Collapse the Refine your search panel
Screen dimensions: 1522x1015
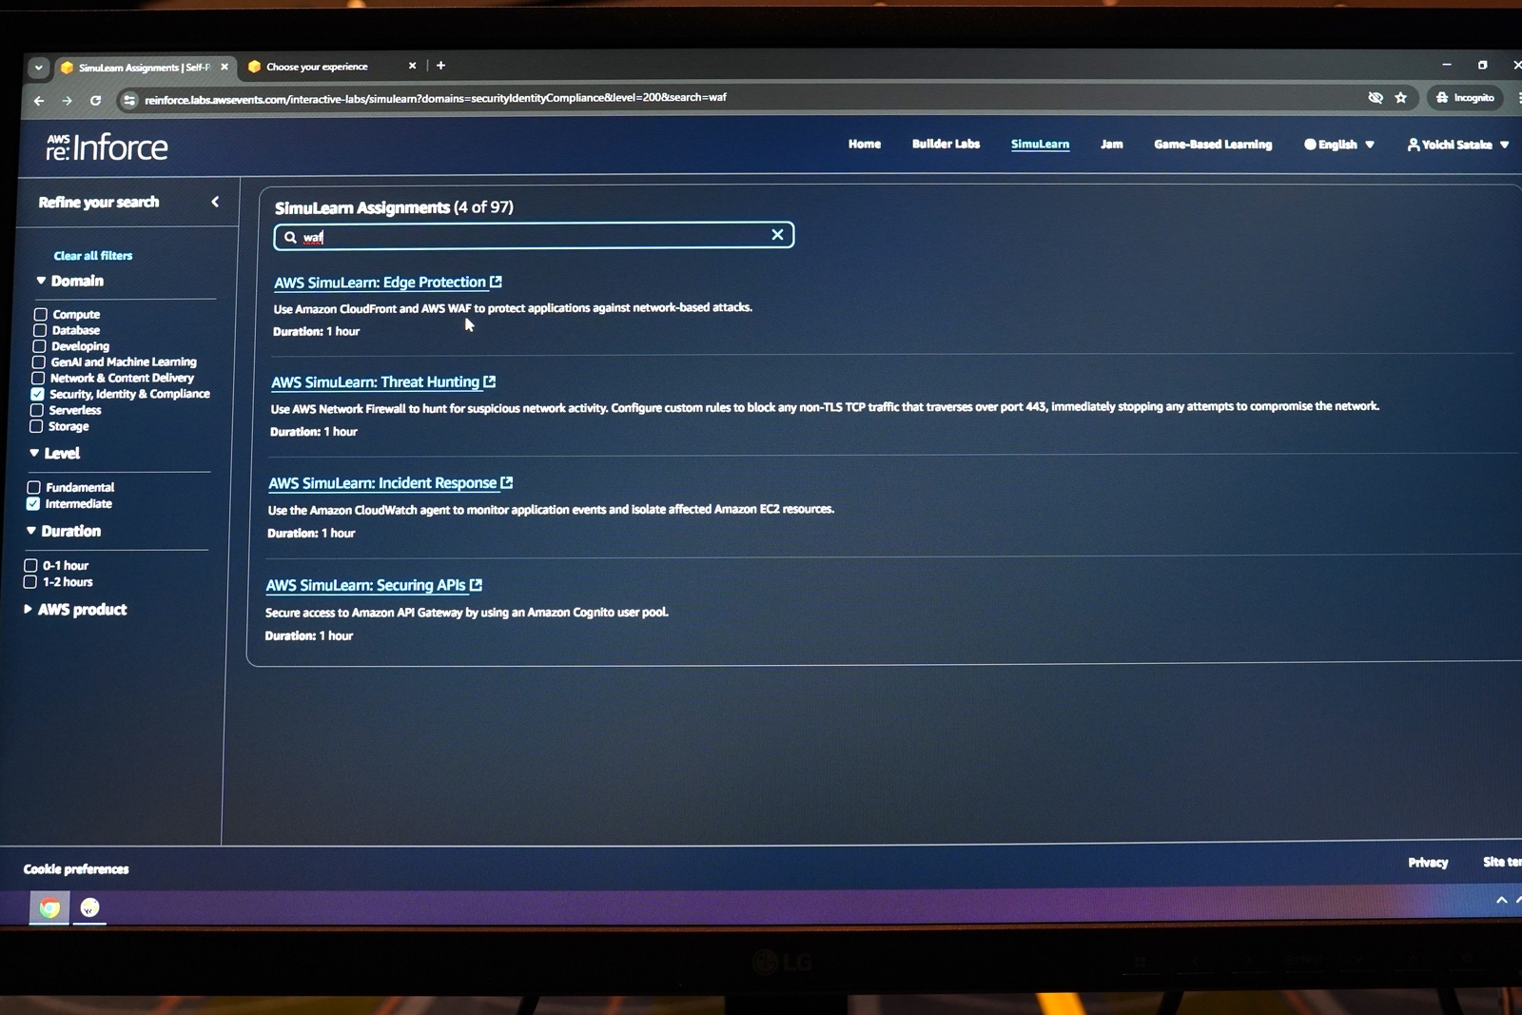click(215, 202)
